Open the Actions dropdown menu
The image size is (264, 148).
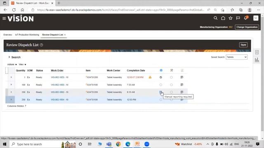[x=12, y=65]
